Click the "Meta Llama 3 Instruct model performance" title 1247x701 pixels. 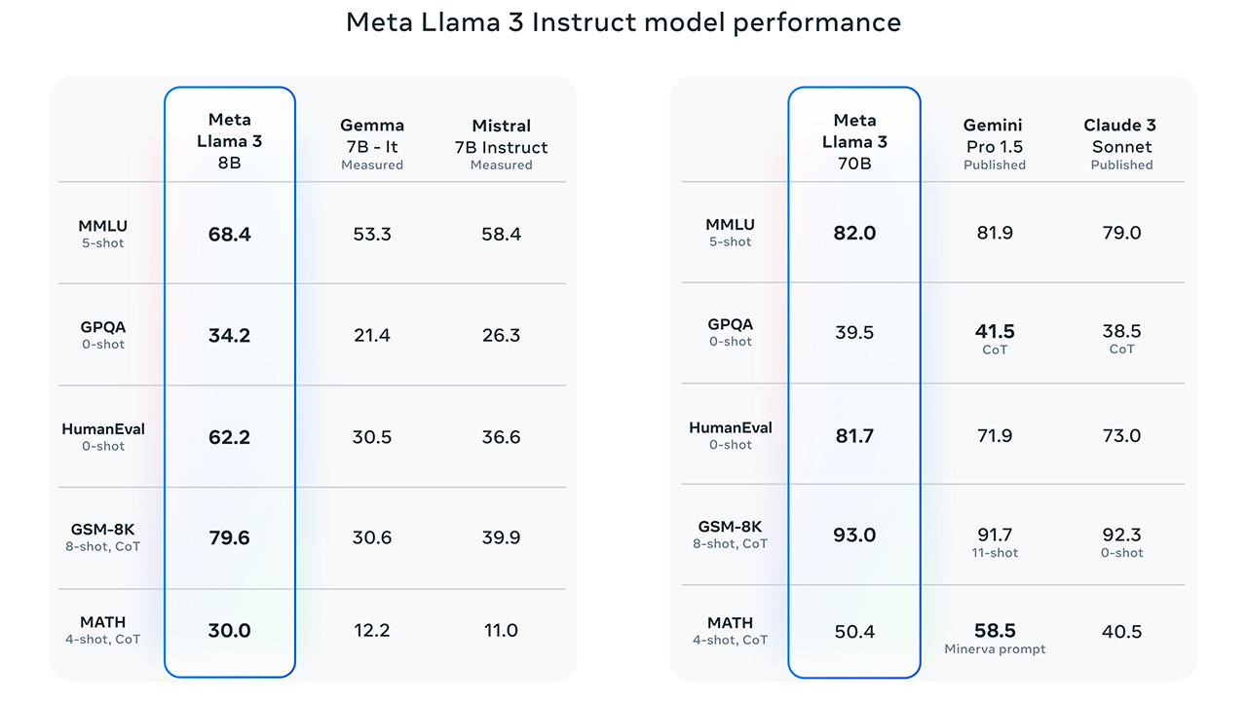[x=623, y=22]
